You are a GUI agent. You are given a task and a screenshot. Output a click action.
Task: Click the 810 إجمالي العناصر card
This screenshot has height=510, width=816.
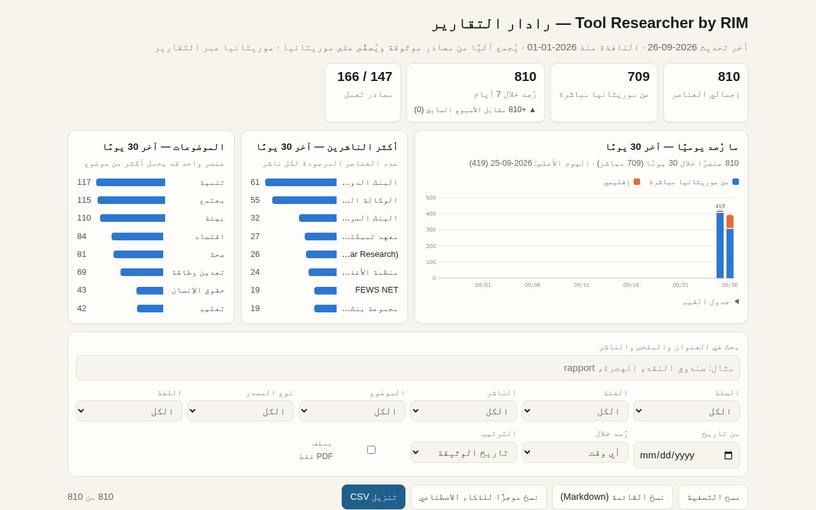pyautogui.click(x=706, y=92)
